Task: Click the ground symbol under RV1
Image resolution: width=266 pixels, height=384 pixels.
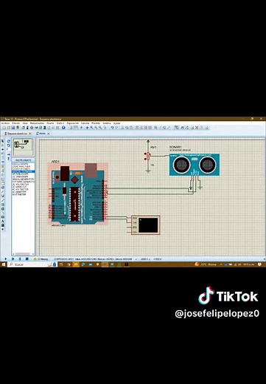Action: pos(148,171)
